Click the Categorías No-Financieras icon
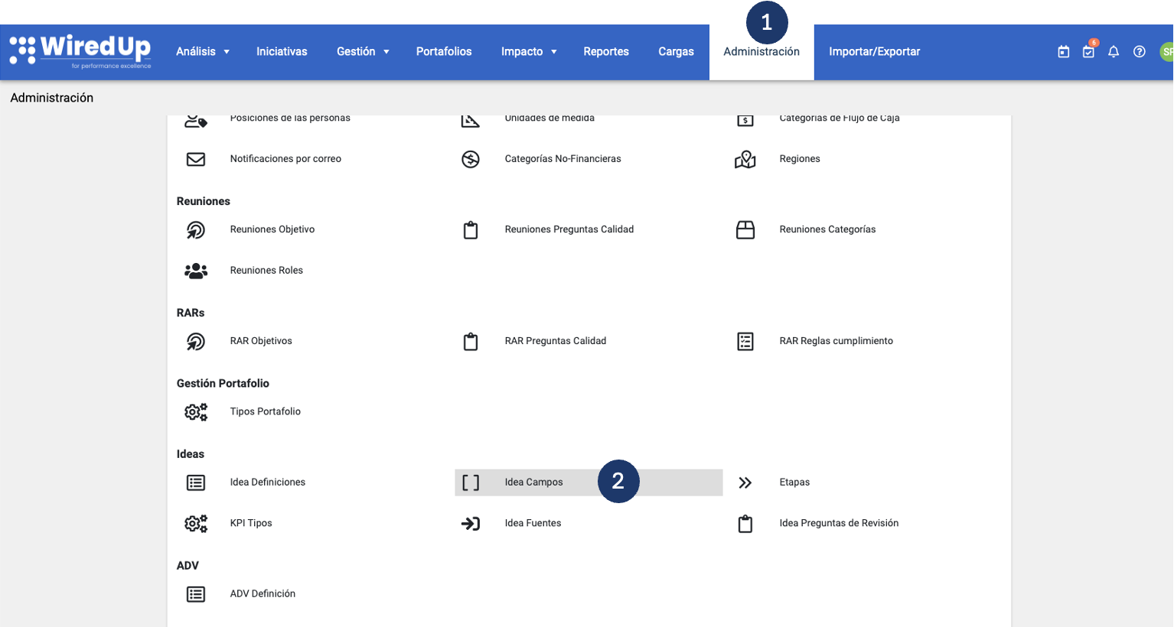Viewport: 1174px width, 627px height. coord(471,159)
